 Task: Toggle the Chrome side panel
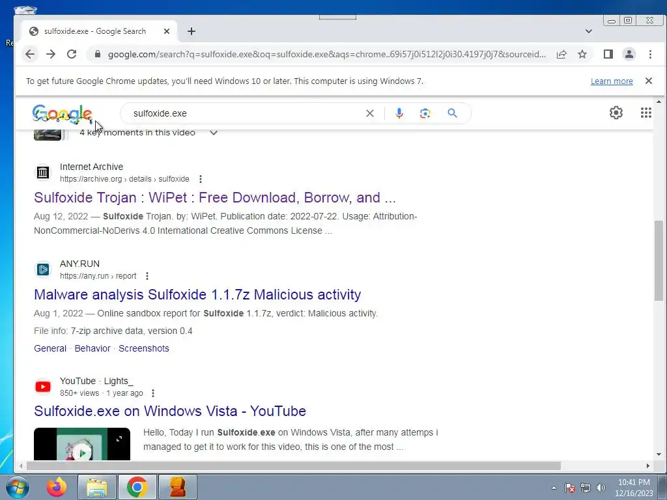tap(608, 54)
